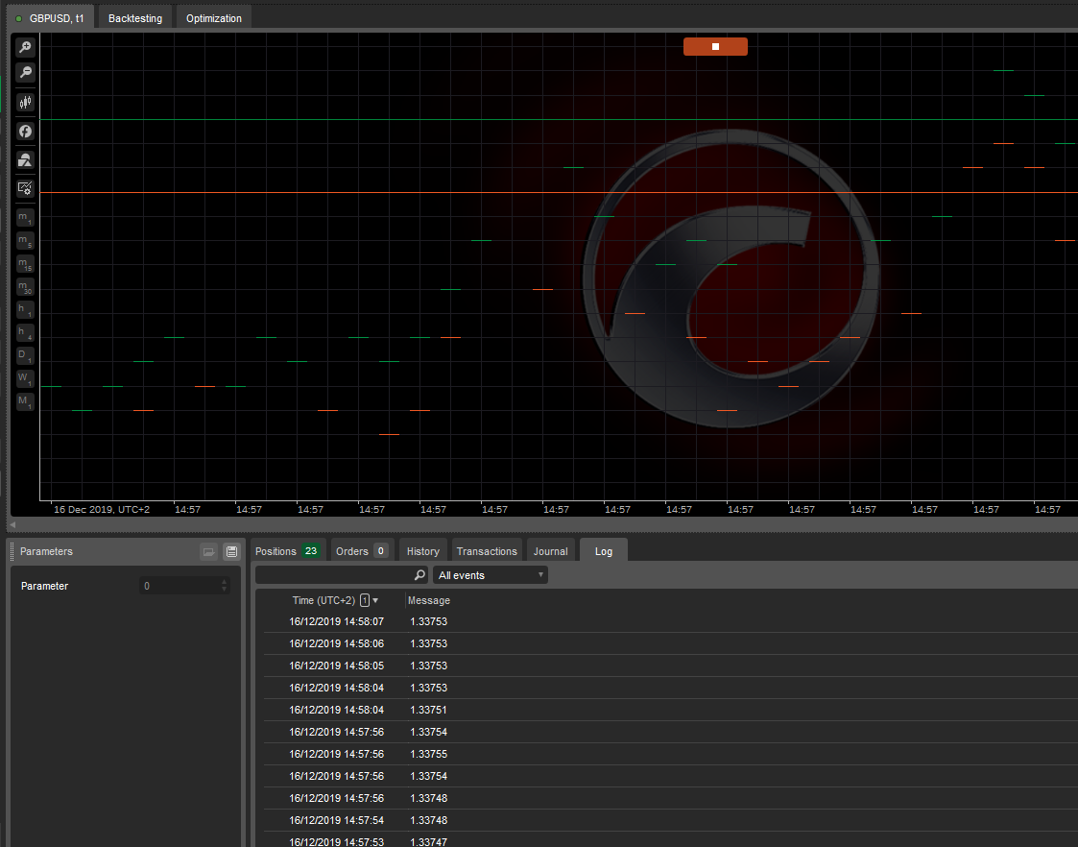Open the Orders tab
1078x847 pixels.
pos(362,551)
